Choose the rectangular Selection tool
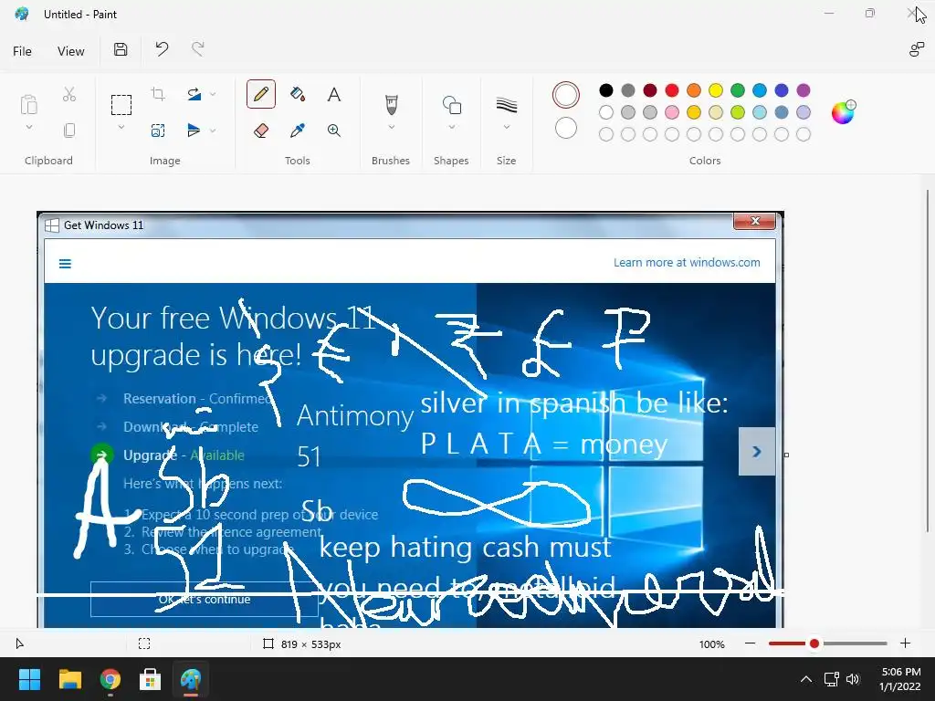 pos(121,105)
